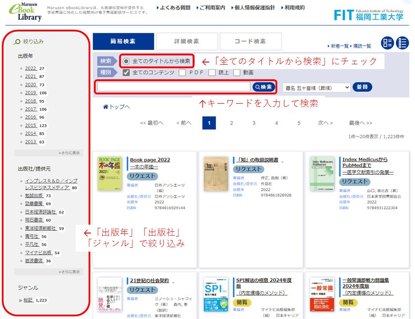
Task: Uncheck the 全てのコンテンツ checkbox
Action: [126, 73]
